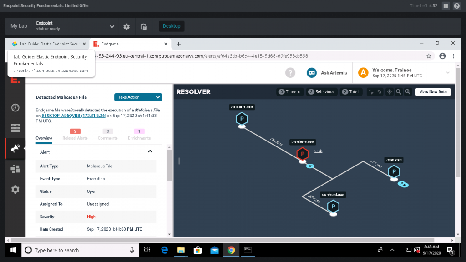
Task: Toggle the Threats filter in Resolver
Action: tap(290, 92)
